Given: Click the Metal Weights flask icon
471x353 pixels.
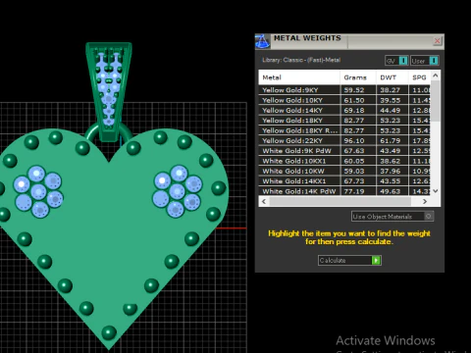Looking at the screenshot, I should click(x=262, y=41).
